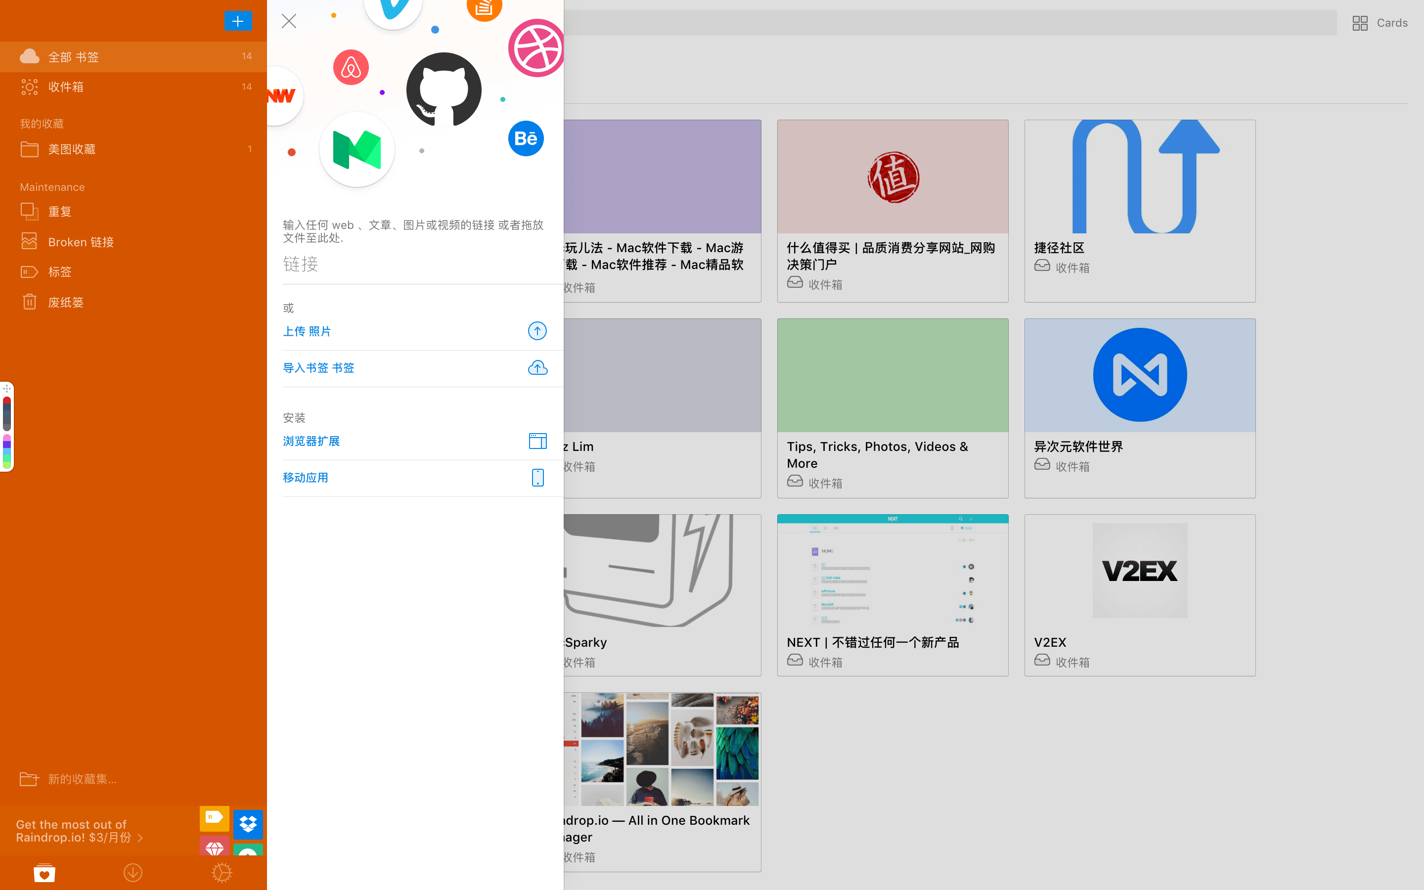Click the Airbnb logo in banner
1424x890 pixels.
click(x=351, y=67)
